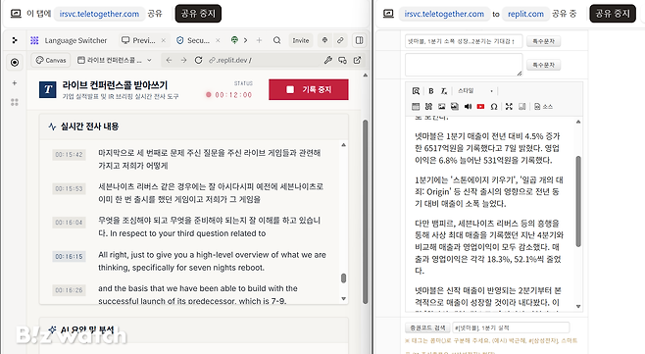Toggle bold formatting in the article editor

pos(430,90)
